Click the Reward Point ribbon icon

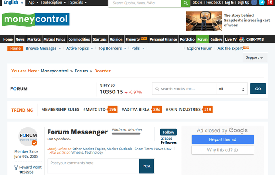[16, 167]
